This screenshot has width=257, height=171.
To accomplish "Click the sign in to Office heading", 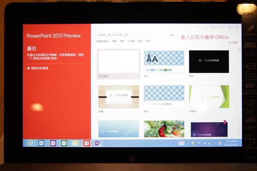I will (205, 37).
